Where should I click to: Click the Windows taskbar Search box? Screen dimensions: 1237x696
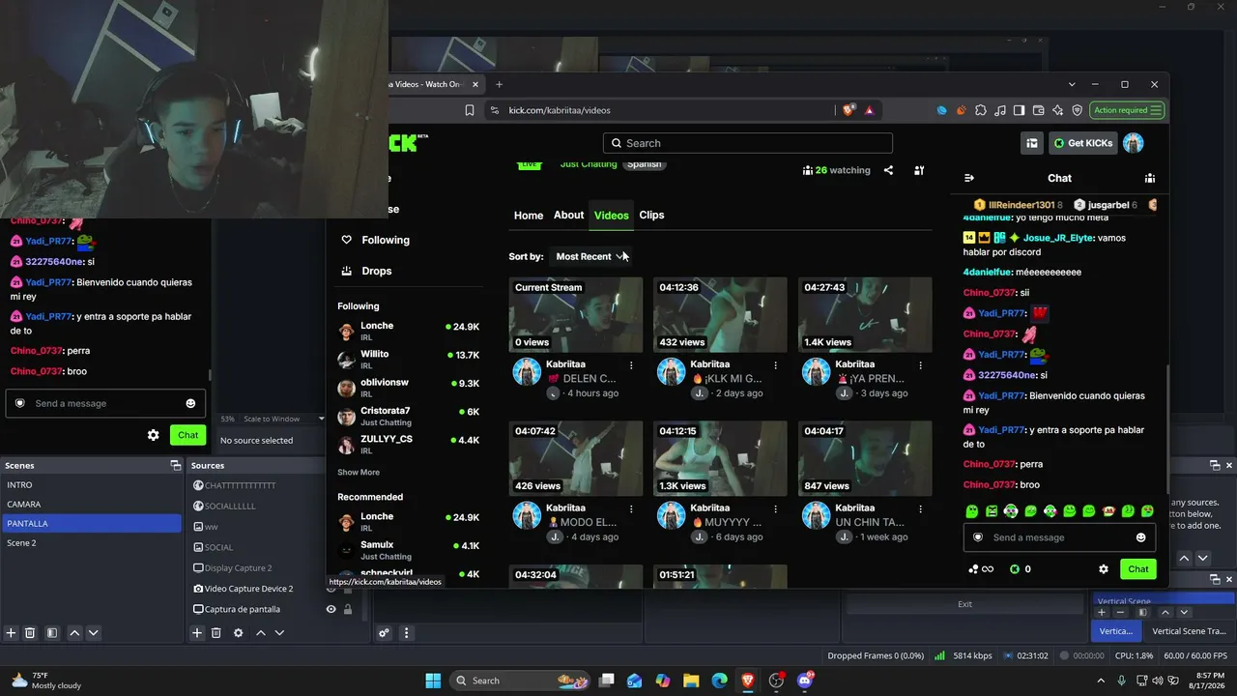point(520,681)
